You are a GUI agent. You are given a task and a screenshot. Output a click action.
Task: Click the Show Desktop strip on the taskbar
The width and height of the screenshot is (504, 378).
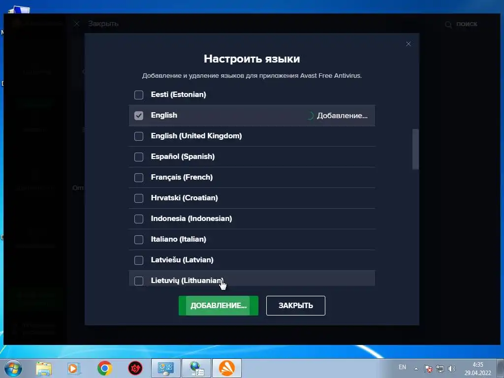click(x=501, y=368)
